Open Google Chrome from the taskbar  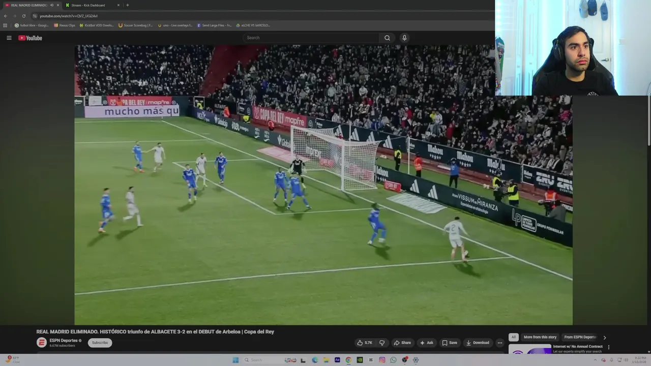[x=348, y=360]
